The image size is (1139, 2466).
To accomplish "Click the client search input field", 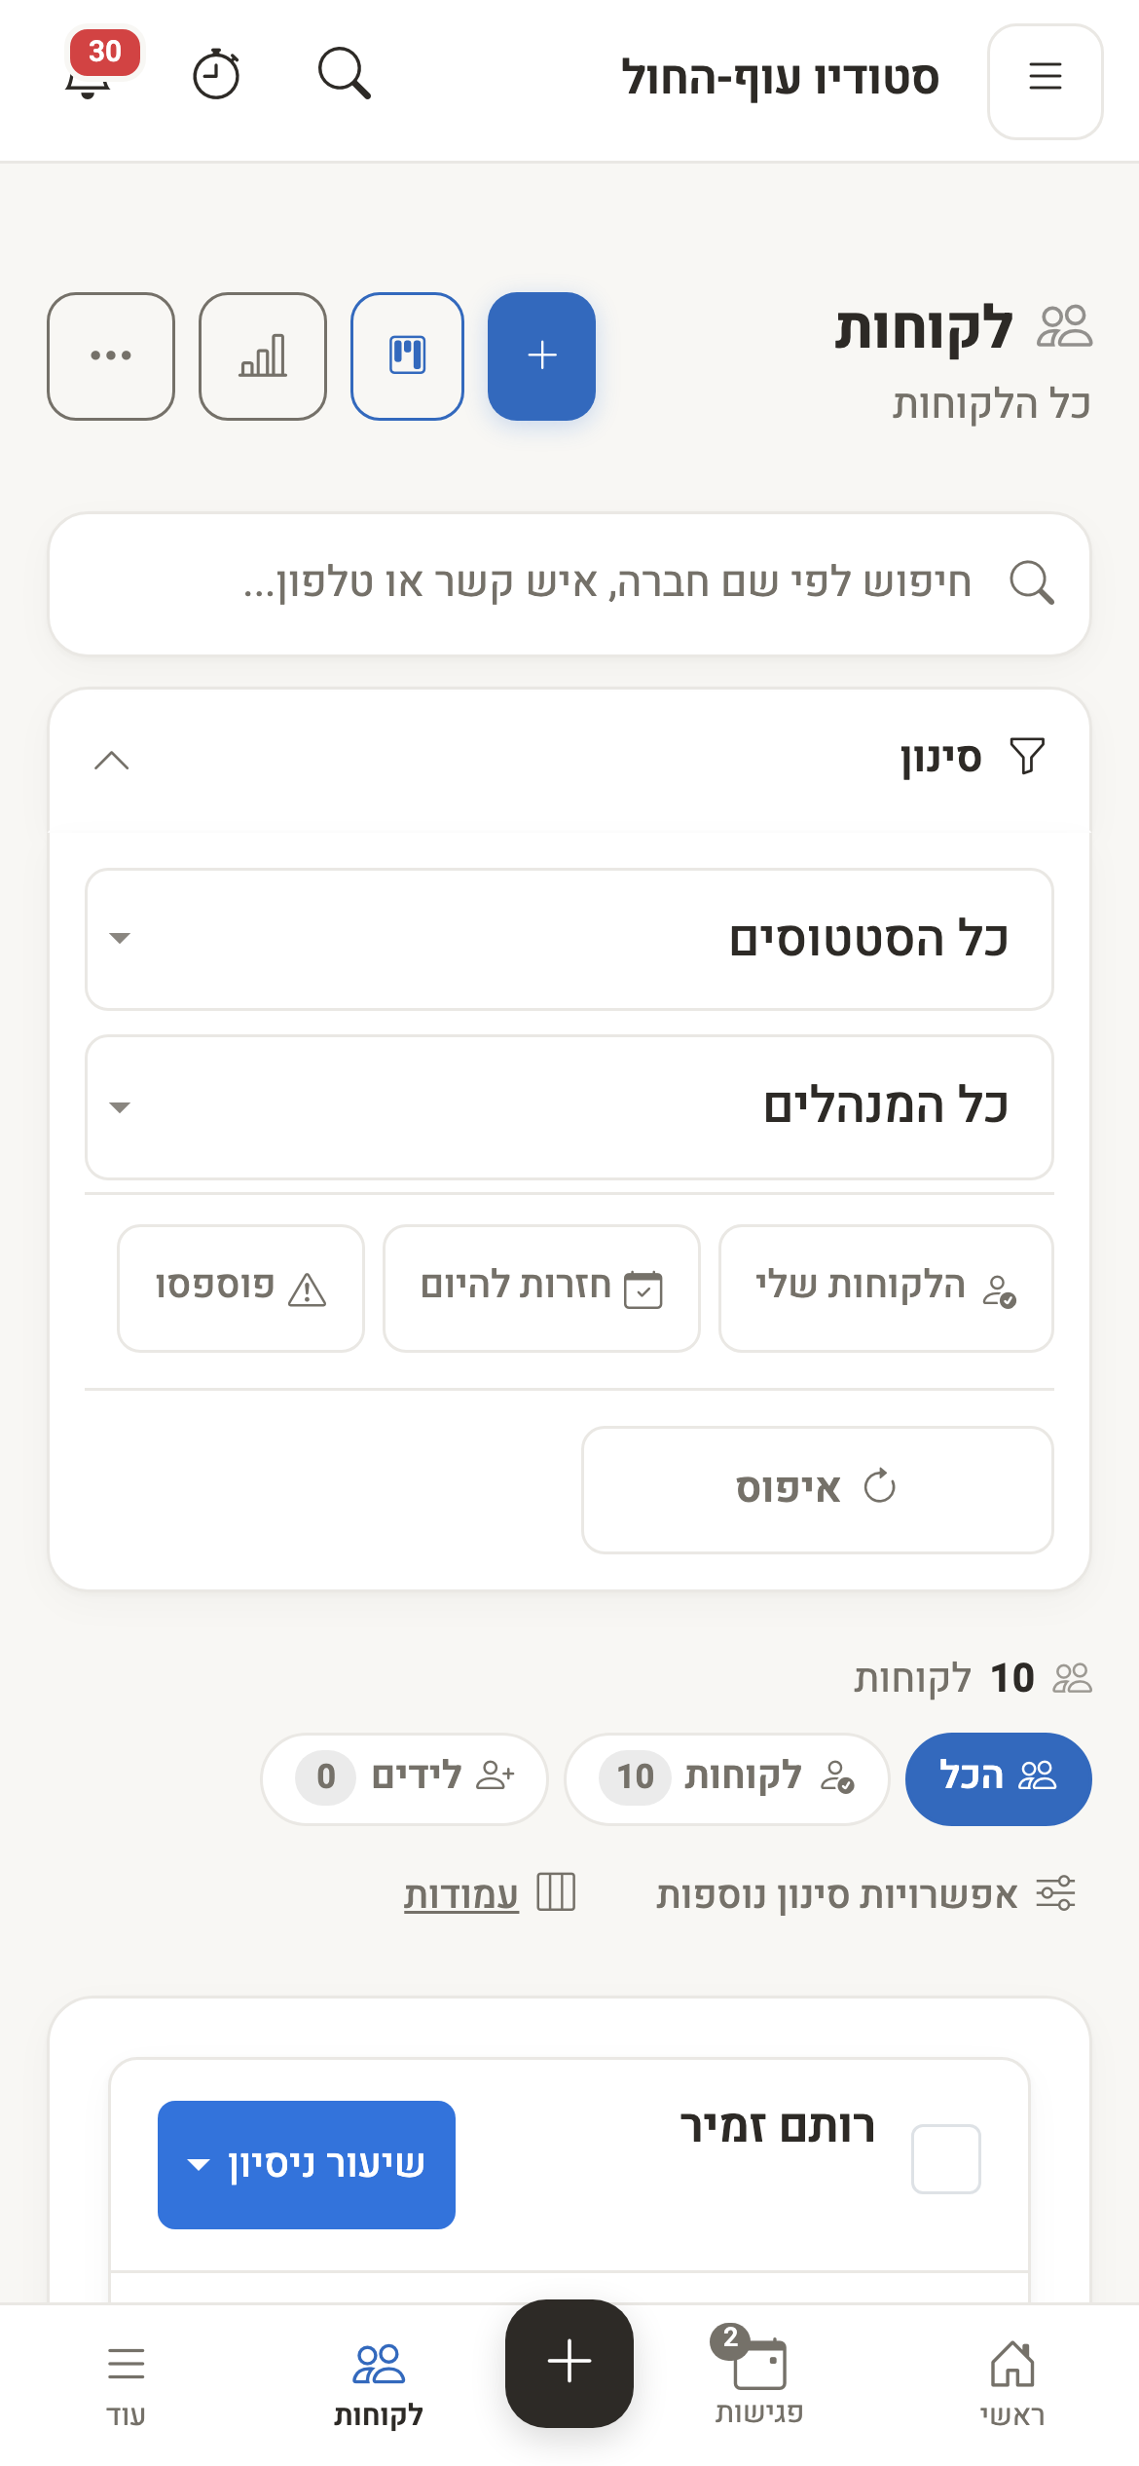I will 569,584.
